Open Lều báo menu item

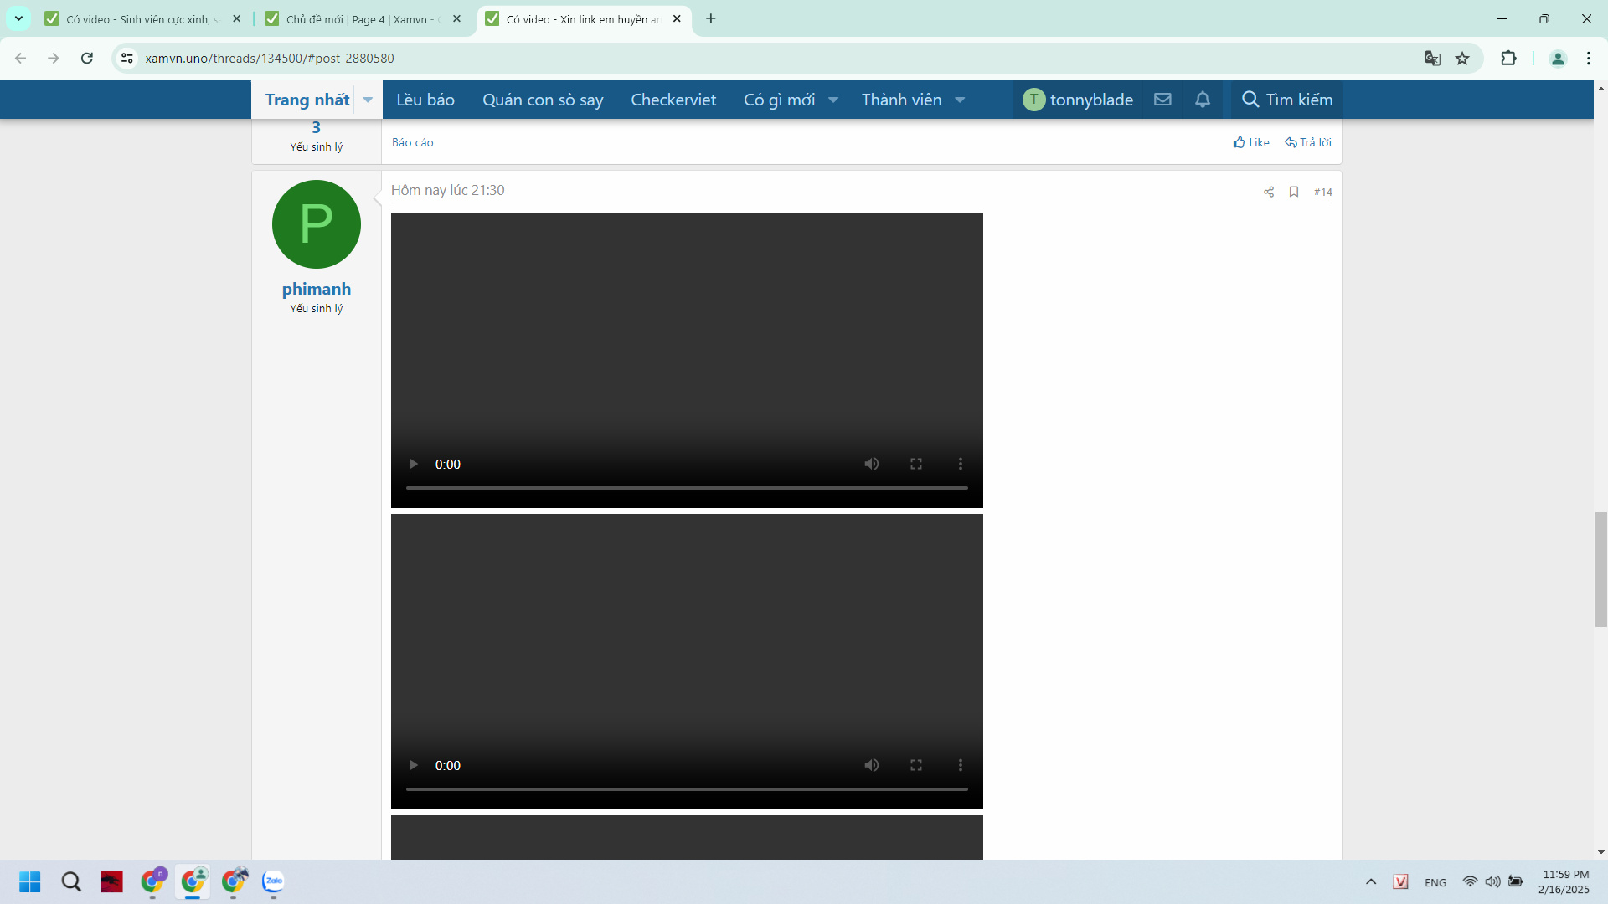pyautogui.click(x=425, y=100)
